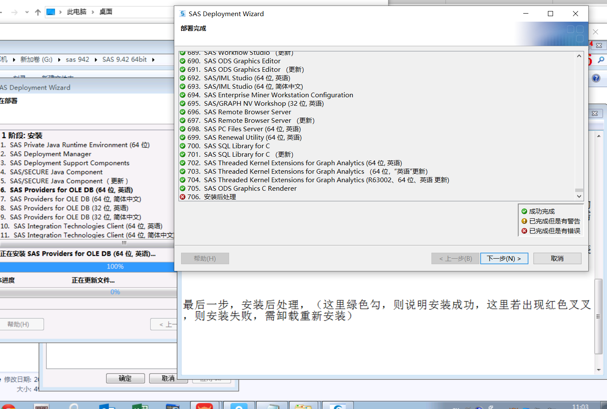This screenshot has height=409, width=607.
Task: Expand the chevron left of 此电脑
Action: tap(60, 12)
